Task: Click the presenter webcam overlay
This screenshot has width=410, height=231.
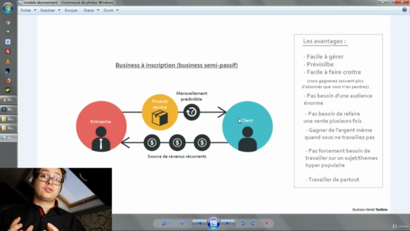Action: coord(56,200)
